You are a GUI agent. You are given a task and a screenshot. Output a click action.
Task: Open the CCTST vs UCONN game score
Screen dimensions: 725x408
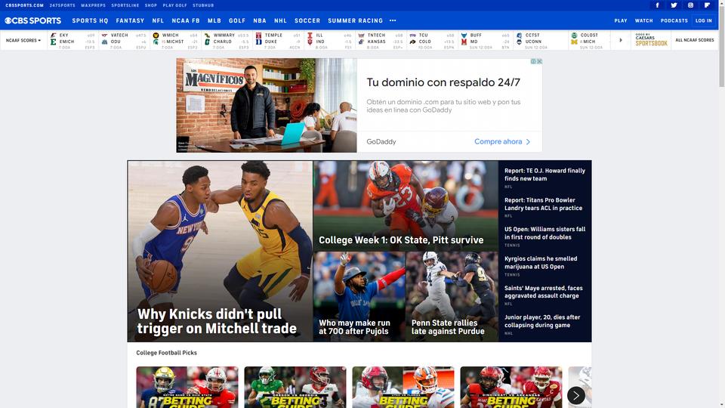[x=541, y=41]
